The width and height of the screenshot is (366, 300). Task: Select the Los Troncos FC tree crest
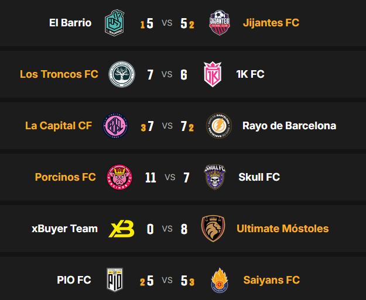pos(122,74)
